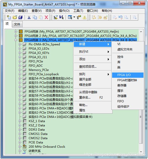This screenshot has height=159, width=148.
Task: Open the 工具(T) menu
Action: tap(78, 11)
